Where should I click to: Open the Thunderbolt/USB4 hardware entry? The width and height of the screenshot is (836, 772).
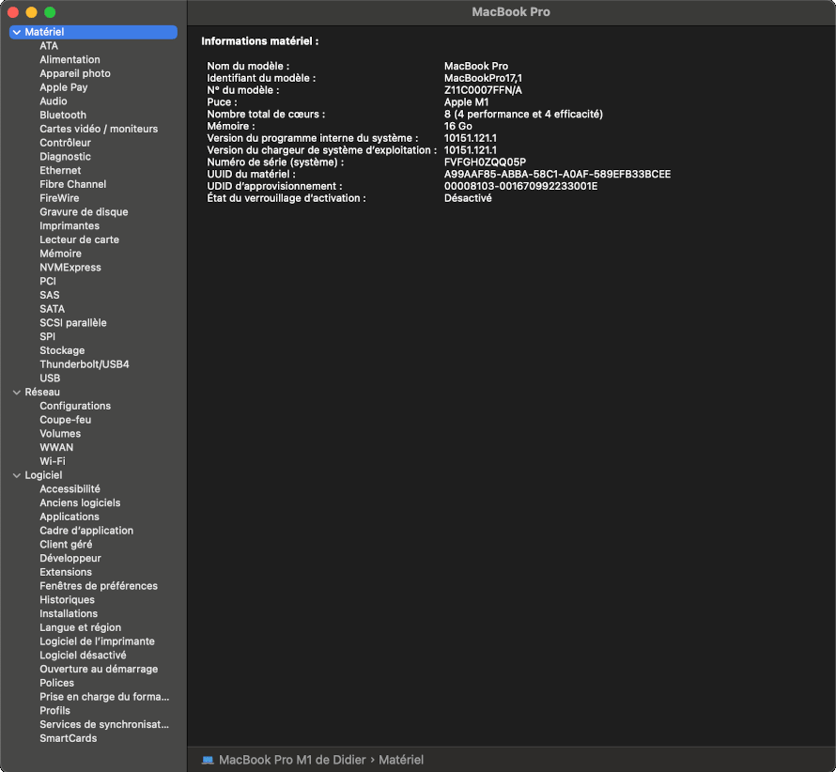pos(85,364)
